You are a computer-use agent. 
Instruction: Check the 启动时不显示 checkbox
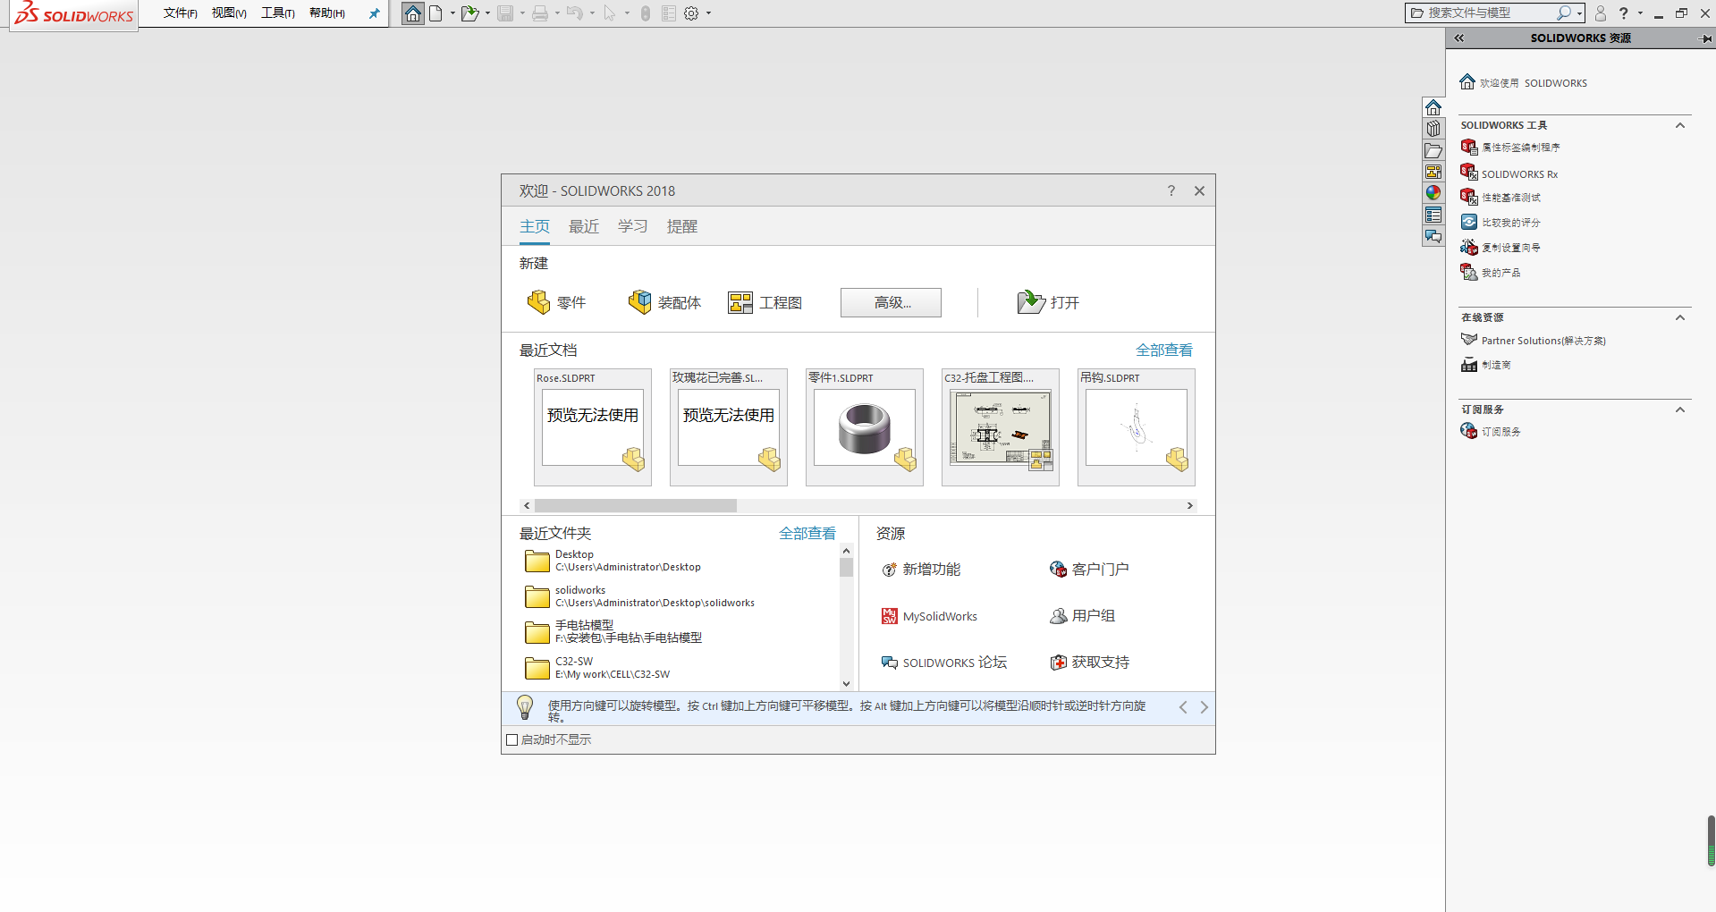coord(511,739)
